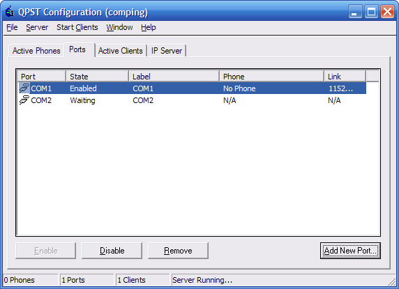Open the Server menu
Image resolution: width=399 pixels, height=289 pixels.
37,27
